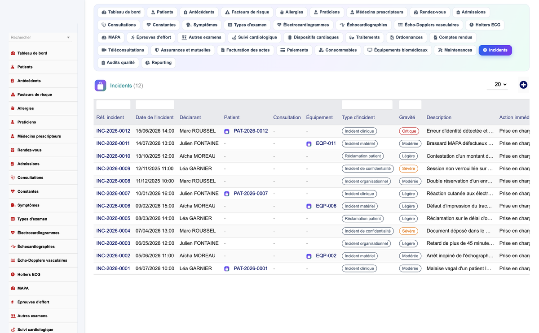539x333 pixels.
Task: Click the add incident plus icon
Action: (x=523, y=85)
